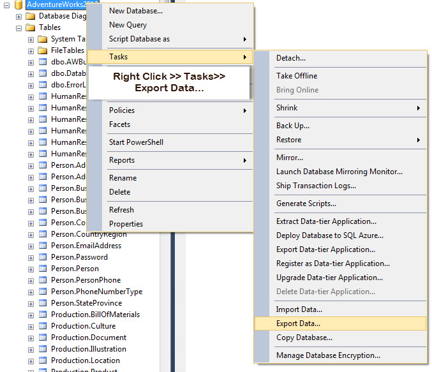Click the System Tables folder icon

(42, 39)
